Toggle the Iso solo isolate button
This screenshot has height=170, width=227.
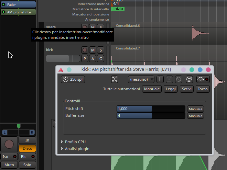9,157
